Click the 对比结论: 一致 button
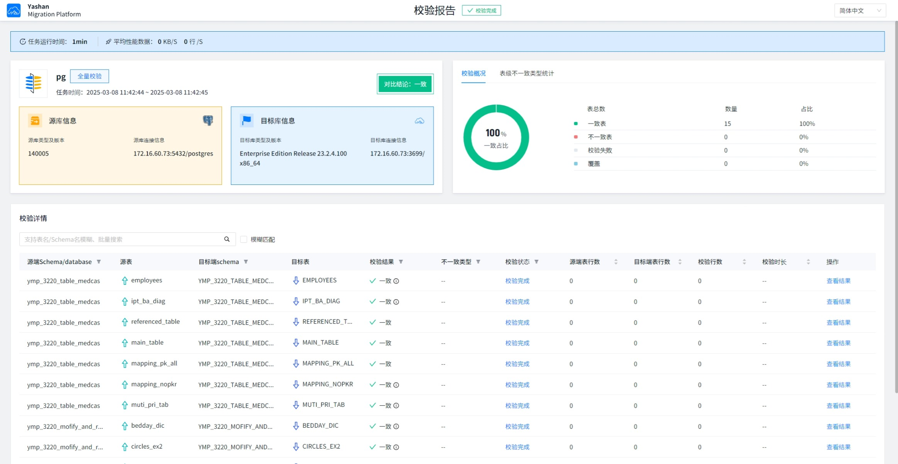 pyautogui.click(x=405, y=84)
